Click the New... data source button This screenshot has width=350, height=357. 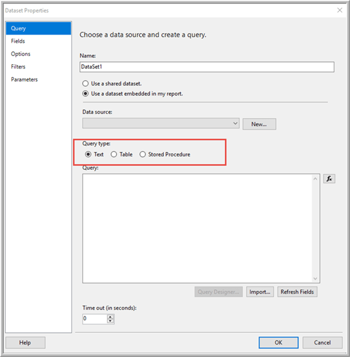tap(259, 124)
